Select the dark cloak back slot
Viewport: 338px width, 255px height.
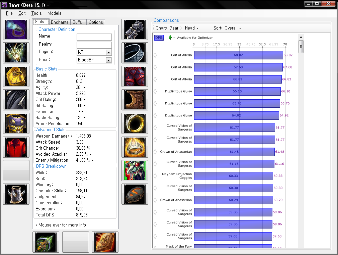coord(16,100)
